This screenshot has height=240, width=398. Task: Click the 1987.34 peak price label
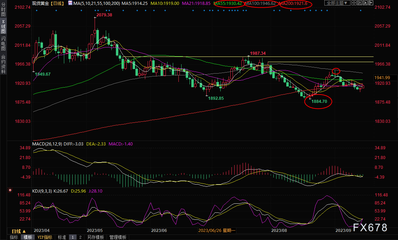(x=258, y=53)
